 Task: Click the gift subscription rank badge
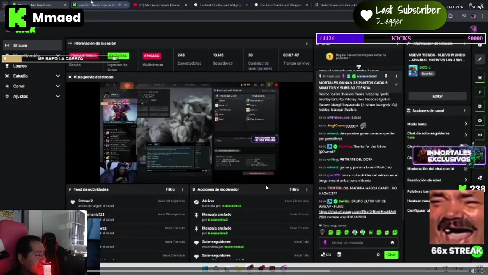[329, 57]
